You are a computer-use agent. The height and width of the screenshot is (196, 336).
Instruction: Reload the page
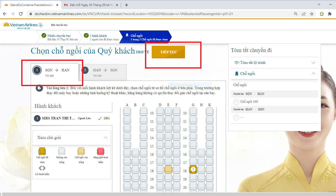pyautogui.click(x=21, y=14)
